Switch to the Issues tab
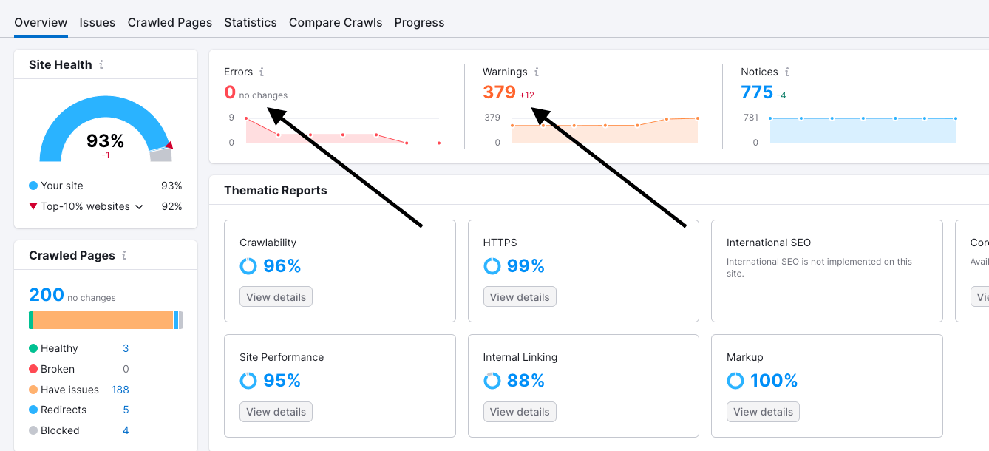989x451 pixels. tap(98, 23)
